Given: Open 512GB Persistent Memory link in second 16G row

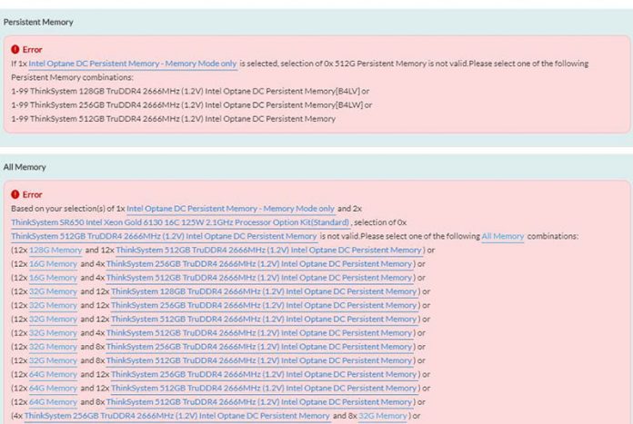Looking at the screenshot, I should pyautogui.click(x=259, y=278).
